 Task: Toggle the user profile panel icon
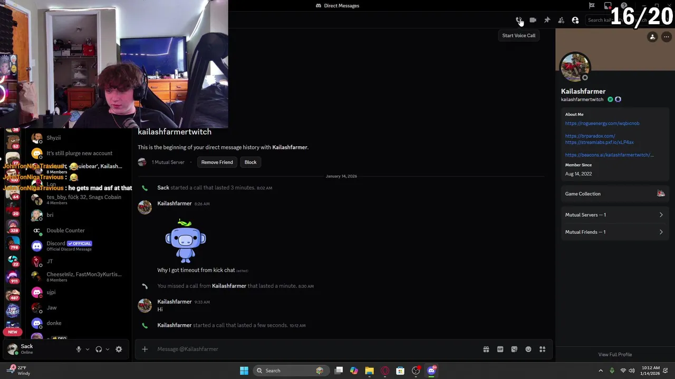[x=575, y=20]
